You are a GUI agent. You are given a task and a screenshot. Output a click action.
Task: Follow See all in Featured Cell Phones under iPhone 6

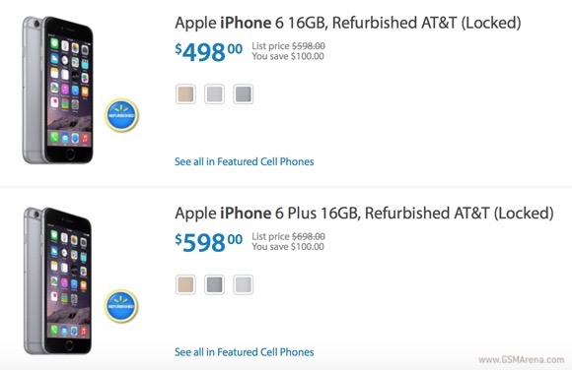pos(244,161)
